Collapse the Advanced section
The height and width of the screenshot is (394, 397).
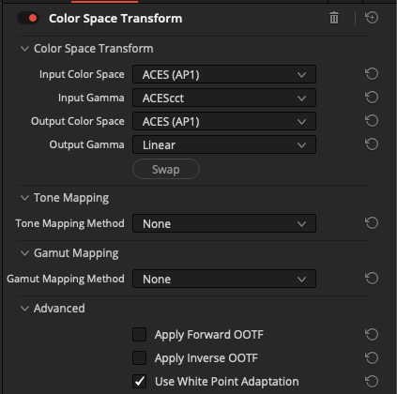click(24, 309)
